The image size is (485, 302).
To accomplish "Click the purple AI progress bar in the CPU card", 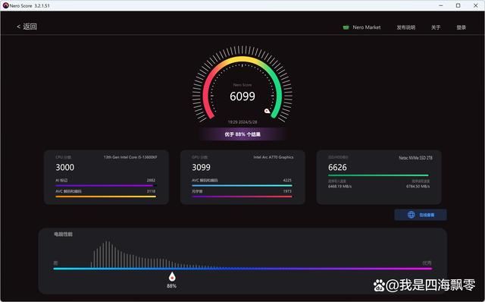I will (x=106, y=186).
